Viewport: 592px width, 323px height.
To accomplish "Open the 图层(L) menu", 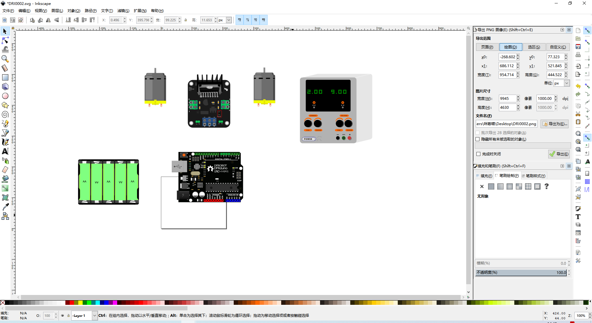I will (57, 11).
